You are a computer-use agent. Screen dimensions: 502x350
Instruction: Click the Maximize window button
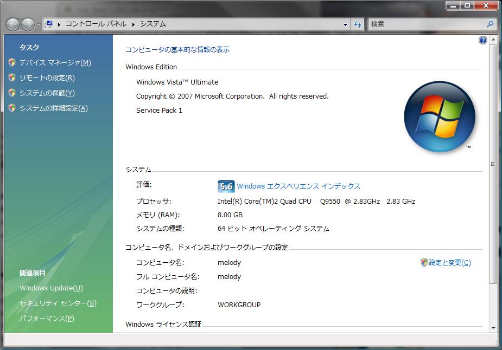click(467, 5)
